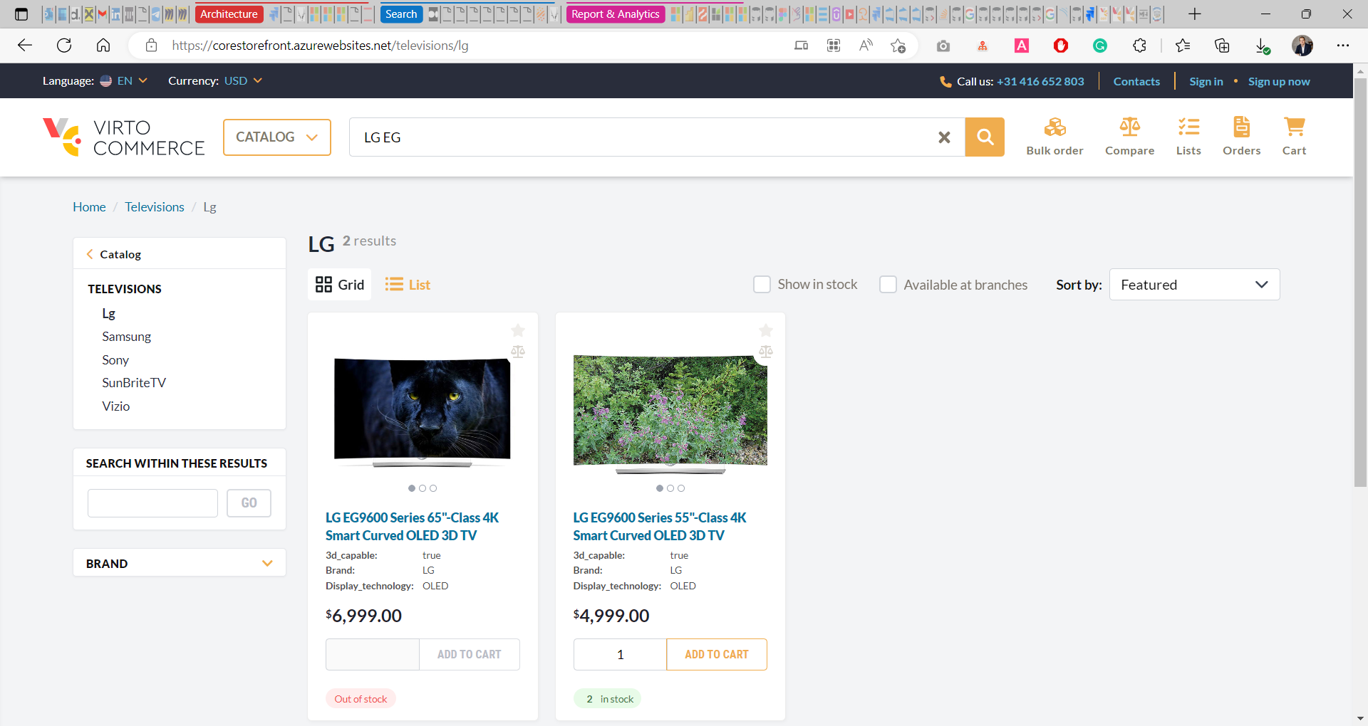Expand the CATALOG dropdown menu
This screenshot has width=1368, height=726.
pos(276,137)
